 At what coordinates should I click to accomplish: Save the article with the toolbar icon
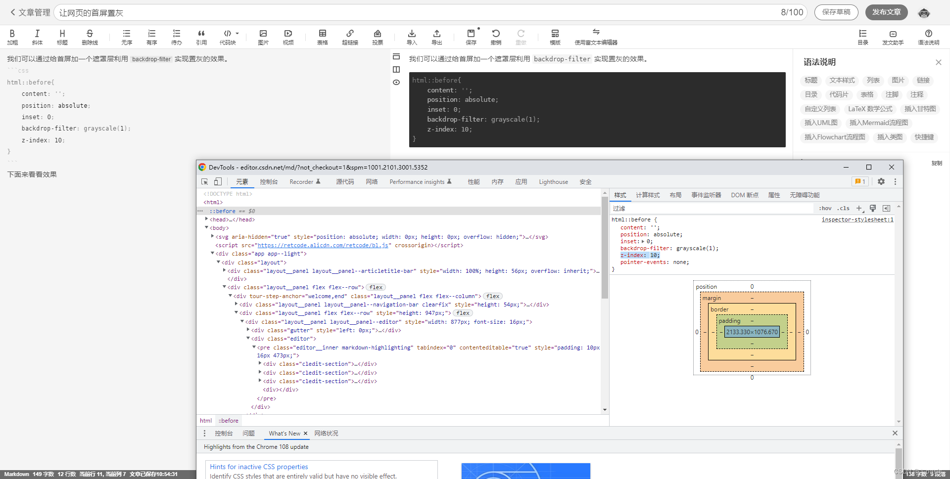[x=471, y=37]
